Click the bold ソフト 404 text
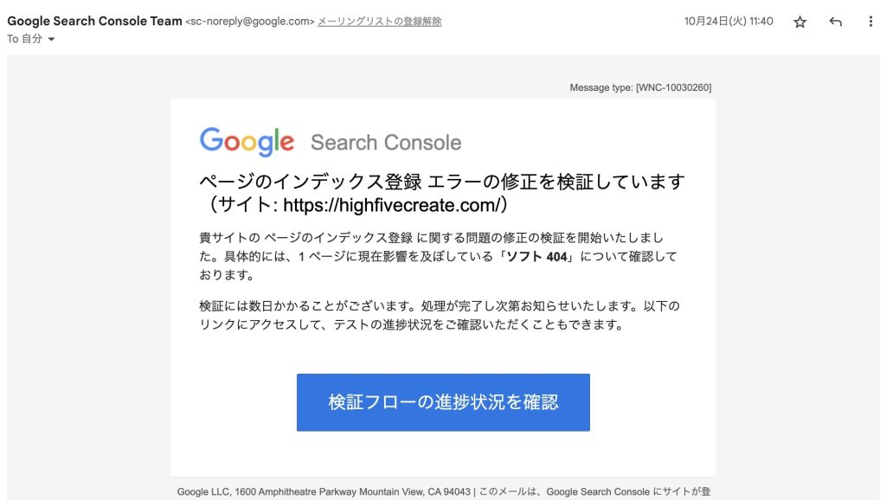886x500 pixels. [536, 257]
